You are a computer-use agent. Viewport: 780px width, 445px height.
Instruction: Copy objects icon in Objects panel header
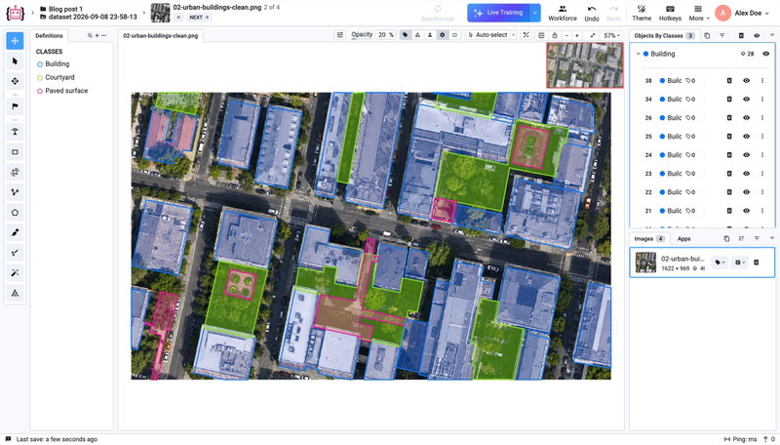[707, 35]
